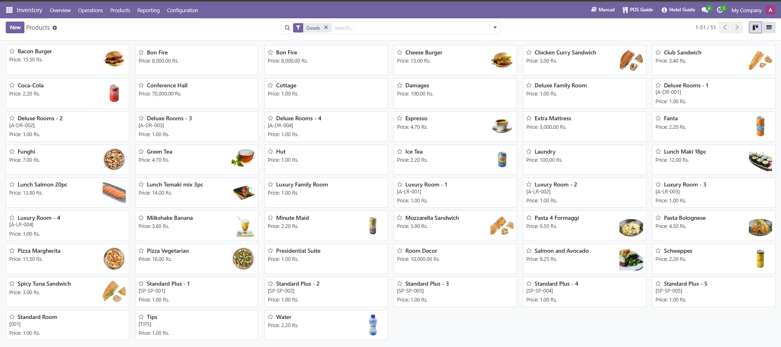Image resolution: width=781 pixels, height=347 pixels.
Task: Open the Water bottle image
Action: click(373, 325)
